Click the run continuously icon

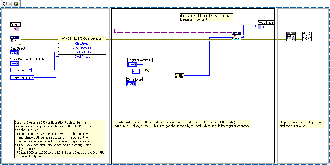click(16, 3)
